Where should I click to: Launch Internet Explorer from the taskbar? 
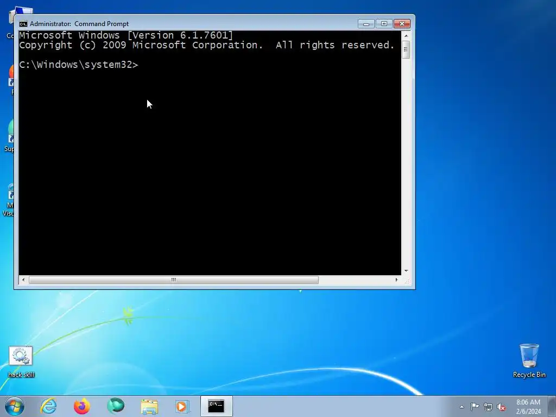(48, 406)
